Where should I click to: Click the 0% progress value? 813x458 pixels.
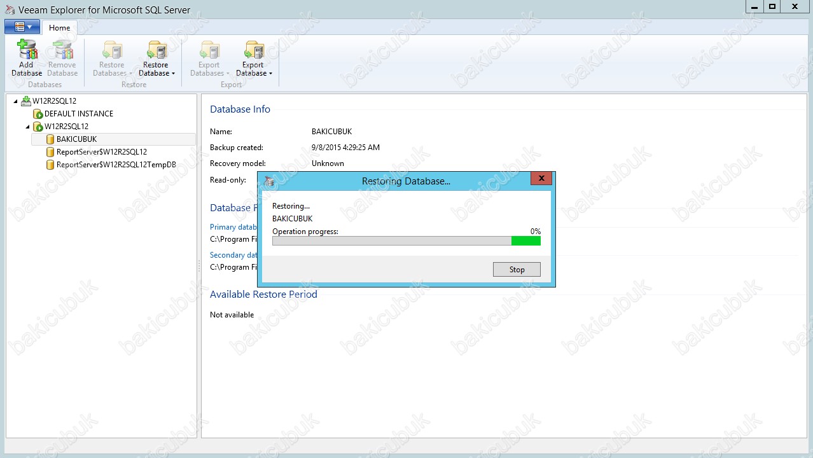coord(536,232)
